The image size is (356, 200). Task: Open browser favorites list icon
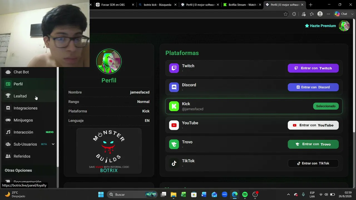312,14
